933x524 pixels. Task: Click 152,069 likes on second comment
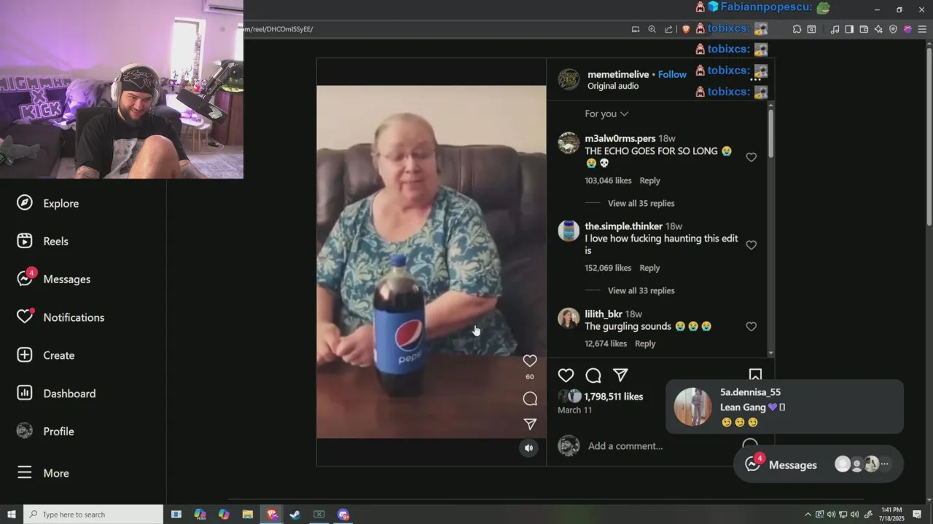point(608,268)
